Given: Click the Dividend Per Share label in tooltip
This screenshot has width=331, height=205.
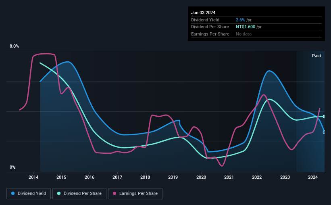Looking at the screenshot, I should tap(210, 27).
